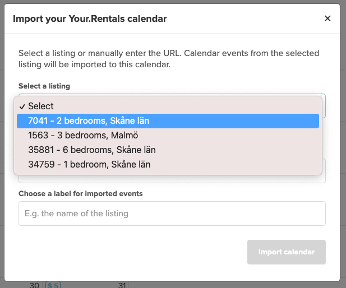Viewport: 346px width, 288px height.
Task: Click the checkmark next to Select
Action: (x=22, y=106)
